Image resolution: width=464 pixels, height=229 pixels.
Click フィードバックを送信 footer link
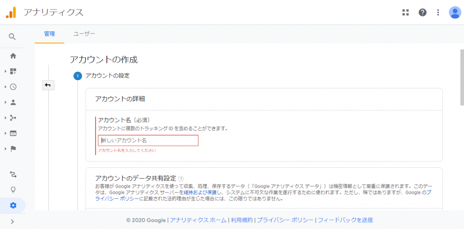tap(345, 220)
